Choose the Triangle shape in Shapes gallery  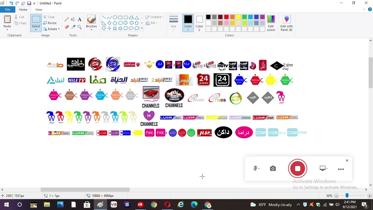click(x=137, y=17)
